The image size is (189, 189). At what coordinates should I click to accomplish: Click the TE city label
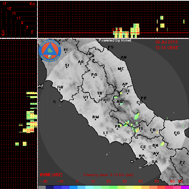click(x=128, y=91)
